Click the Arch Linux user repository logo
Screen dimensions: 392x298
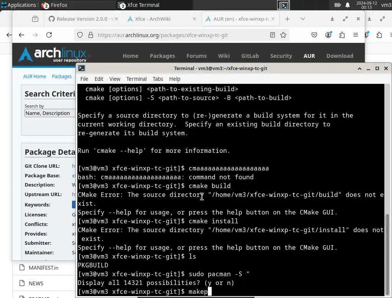(x=52, y=54)
